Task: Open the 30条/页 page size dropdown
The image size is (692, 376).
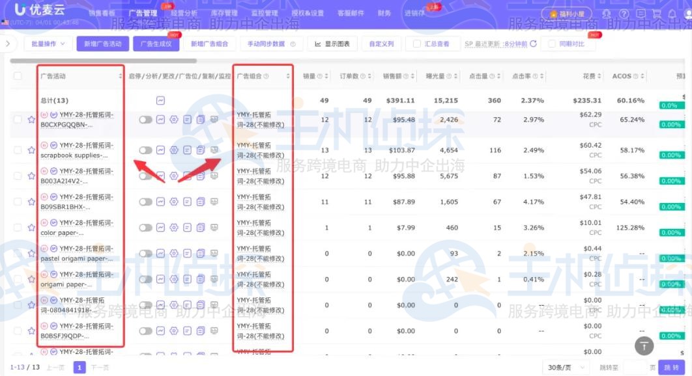Action: [x=564, y=368]
